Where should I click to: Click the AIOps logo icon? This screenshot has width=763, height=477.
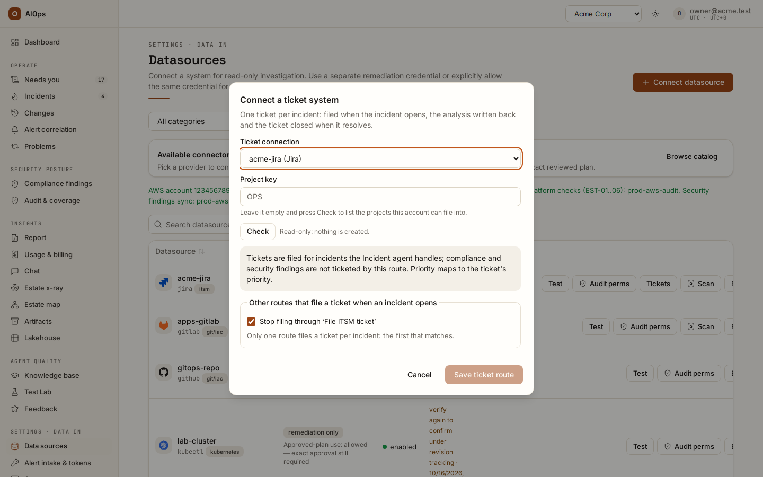tap(15, 14)
